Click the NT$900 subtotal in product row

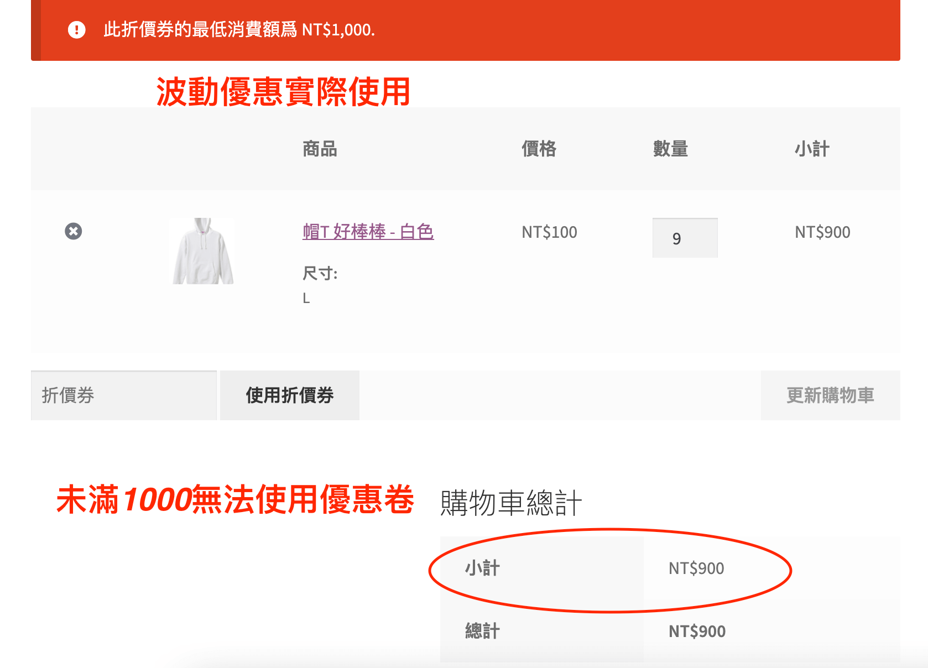point(822,232)
